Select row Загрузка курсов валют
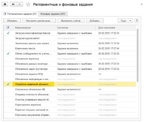Viewport: 144px width, 122px height. (70, 38)
